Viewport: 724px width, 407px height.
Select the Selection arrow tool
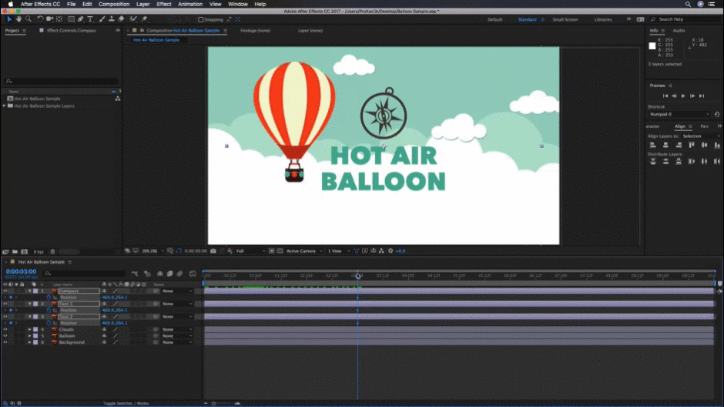click(x=8, y=19)
